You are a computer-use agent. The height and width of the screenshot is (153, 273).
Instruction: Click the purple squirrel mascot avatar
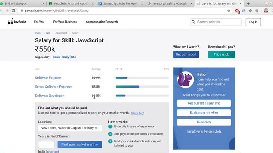[186, 79]
